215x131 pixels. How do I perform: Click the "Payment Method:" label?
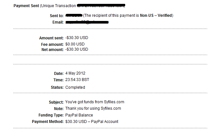click(47, 122)
